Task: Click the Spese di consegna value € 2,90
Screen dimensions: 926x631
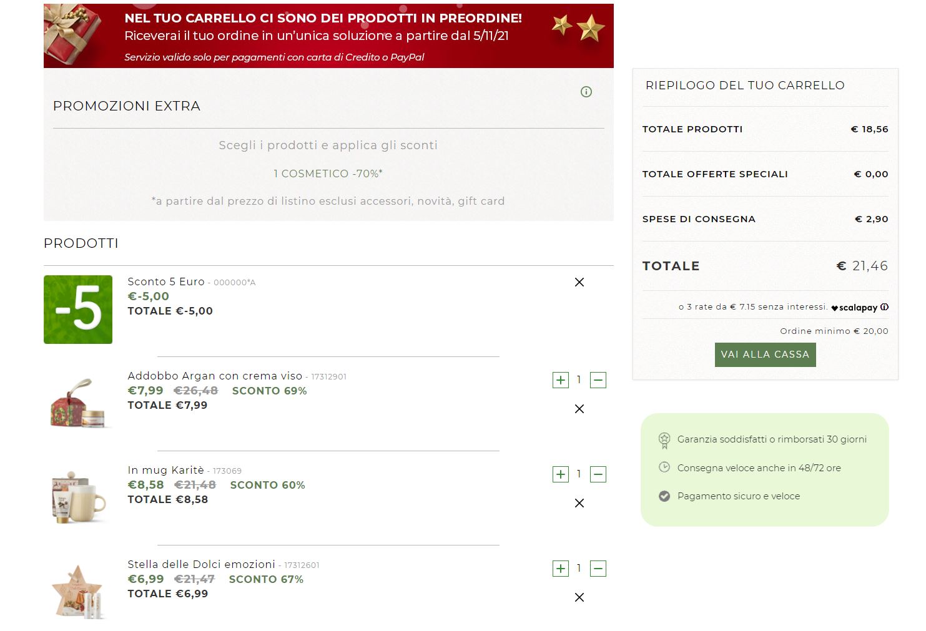Action: point(872,219)
